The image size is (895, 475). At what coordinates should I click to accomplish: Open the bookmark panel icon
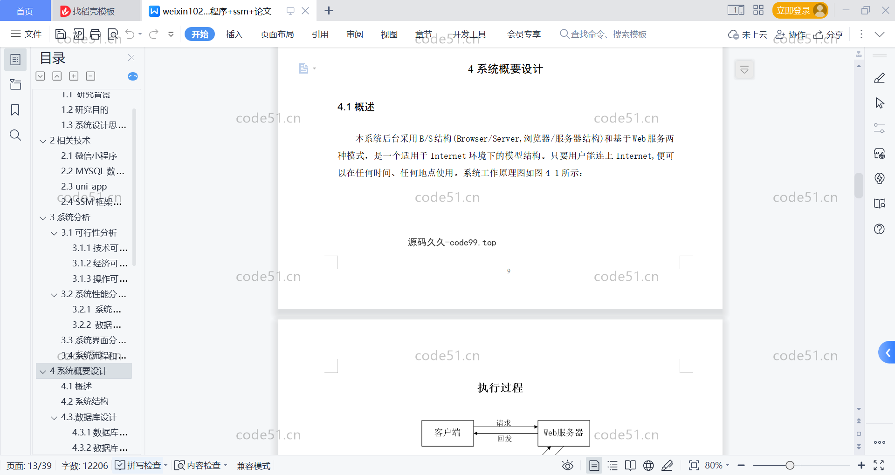coord(15,110)
